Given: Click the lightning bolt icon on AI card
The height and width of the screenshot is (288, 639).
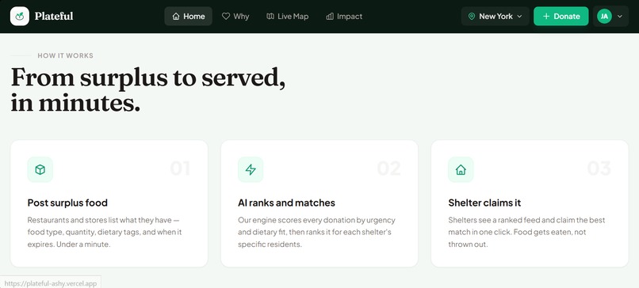Looking at the screenshot, I should point(251,169).
